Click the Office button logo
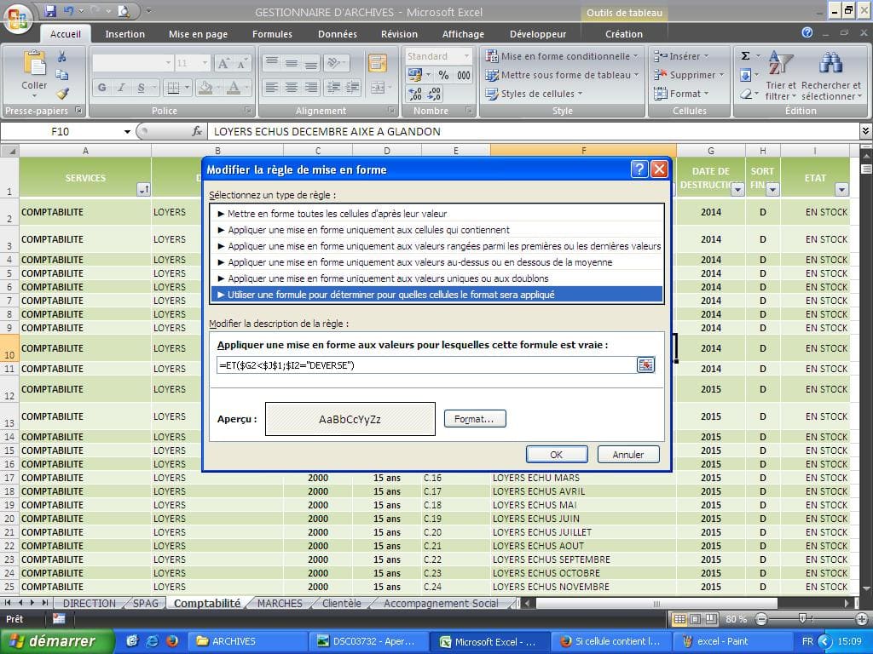Viewport: 873px width, 654px height. click(19, 17)
